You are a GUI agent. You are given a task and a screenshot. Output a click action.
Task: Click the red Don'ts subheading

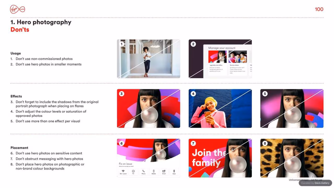click(20, 30)
